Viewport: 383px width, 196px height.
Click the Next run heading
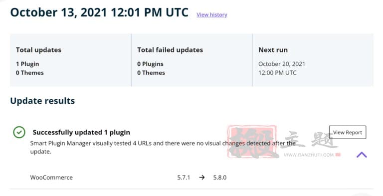(x=273, y=50)
